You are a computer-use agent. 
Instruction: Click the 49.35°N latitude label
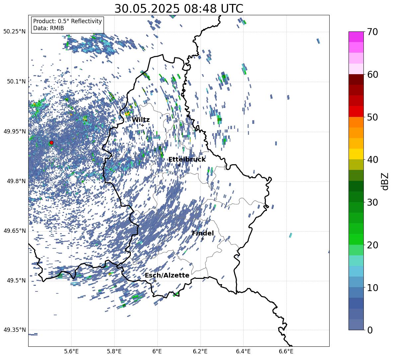[x=15, y=330]
